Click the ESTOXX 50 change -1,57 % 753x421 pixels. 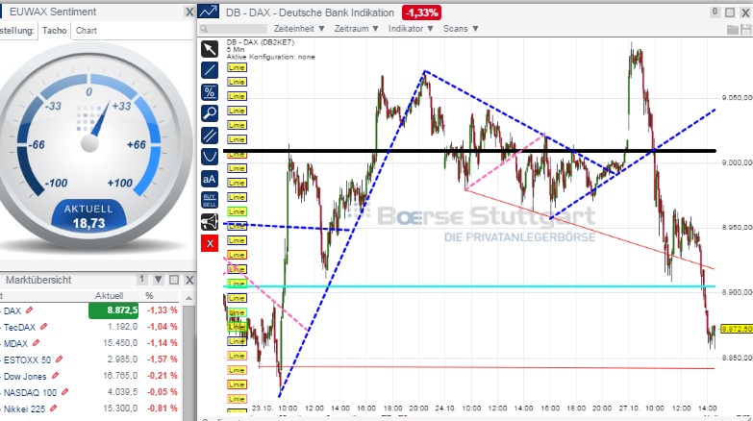162,359
